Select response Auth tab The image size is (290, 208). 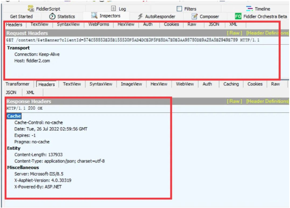(207, 84)
